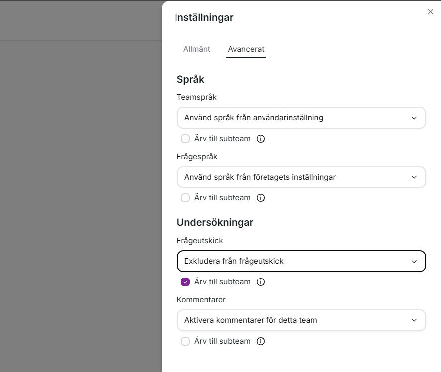Close the Inställningar panel with X
Image resolution: width=441 pixels, height=372 pixels.
431,12
